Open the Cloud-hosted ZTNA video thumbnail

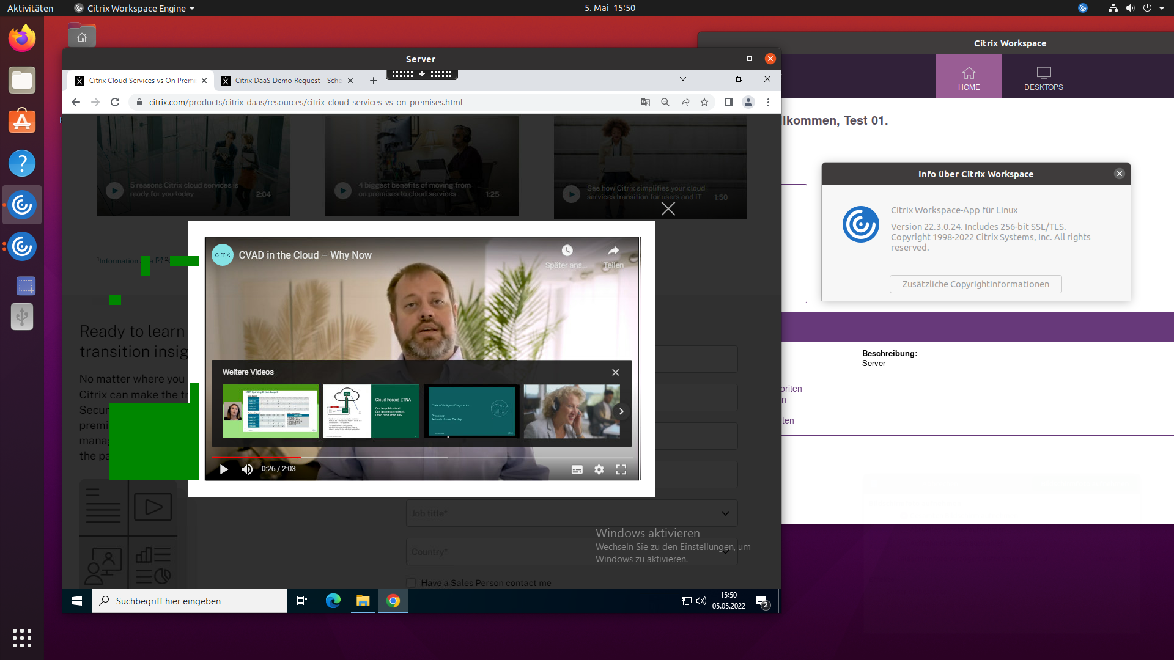[371, 411]
